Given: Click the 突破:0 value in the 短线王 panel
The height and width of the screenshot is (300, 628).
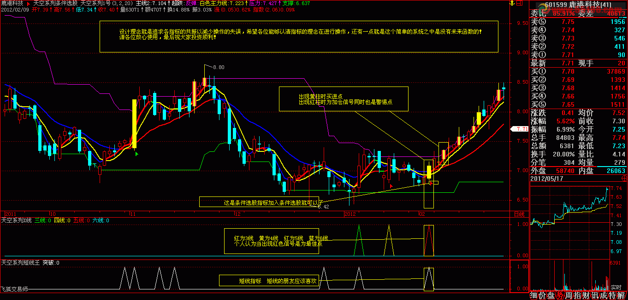Looking at the screenshot, I should pos(51,263).
